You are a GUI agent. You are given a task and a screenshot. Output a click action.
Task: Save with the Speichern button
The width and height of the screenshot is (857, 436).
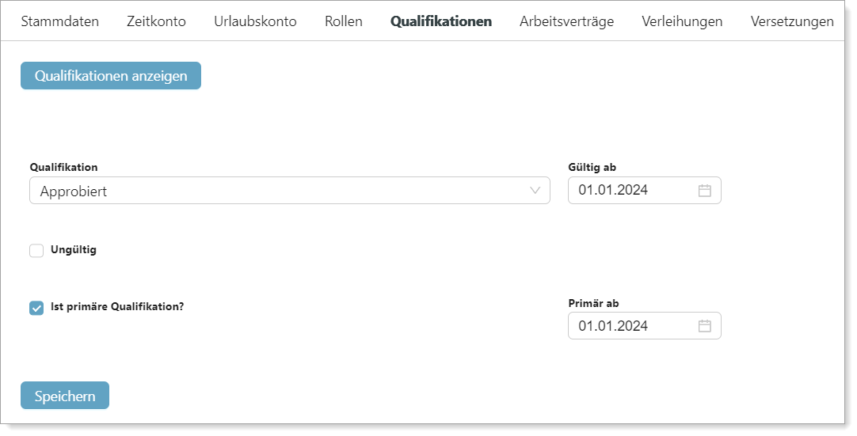pos(65,396)
